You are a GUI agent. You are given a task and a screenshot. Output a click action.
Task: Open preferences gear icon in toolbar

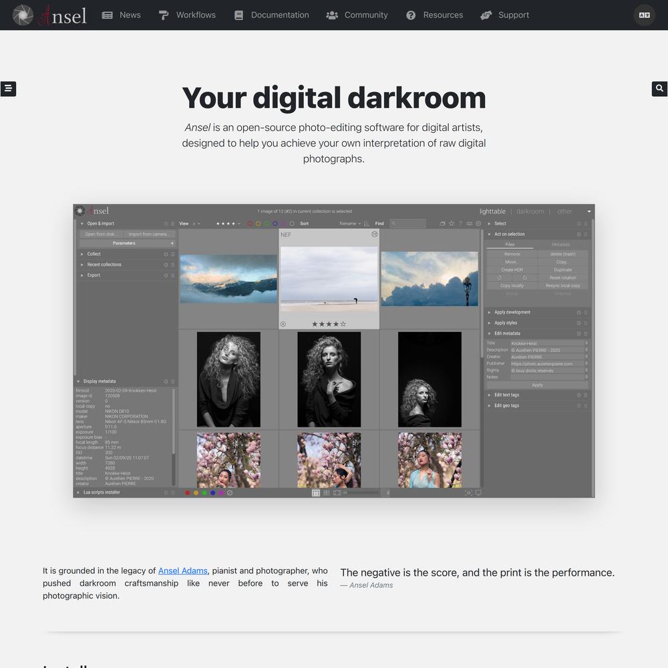point(478,223)
